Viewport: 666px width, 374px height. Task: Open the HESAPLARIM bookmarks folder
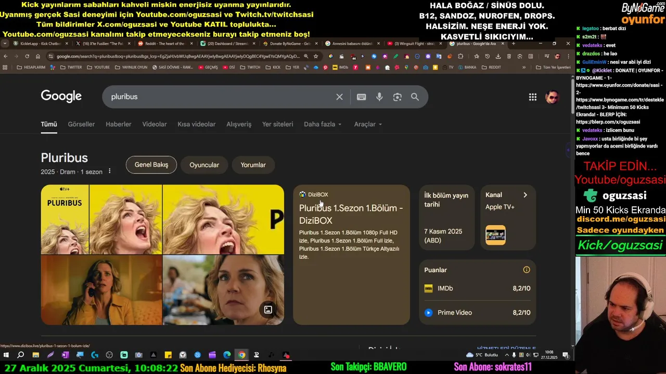pyautogui.click(x=31, y=67)
